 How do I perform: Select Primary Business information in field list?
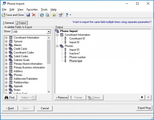[29, 68]
